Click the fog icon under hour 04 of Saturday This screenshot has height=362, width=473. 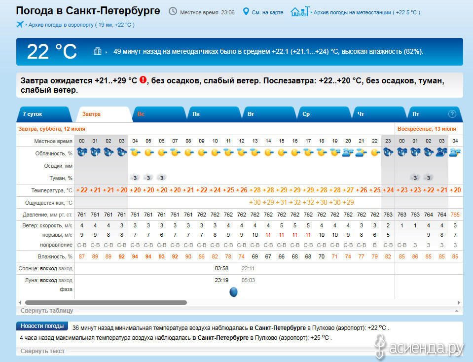[x=135, y=178]
